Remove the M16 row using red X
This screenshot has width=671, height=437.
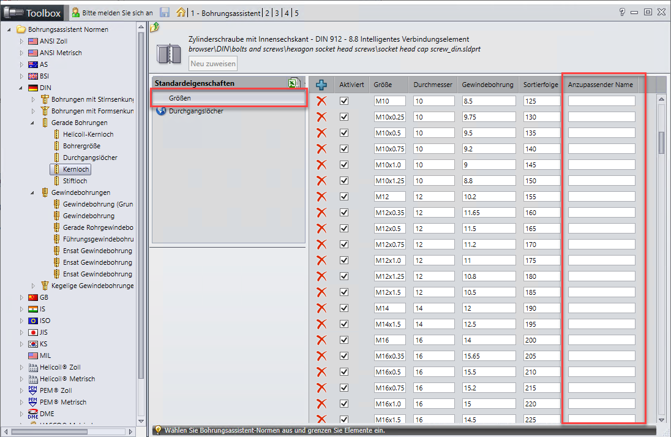321,340
